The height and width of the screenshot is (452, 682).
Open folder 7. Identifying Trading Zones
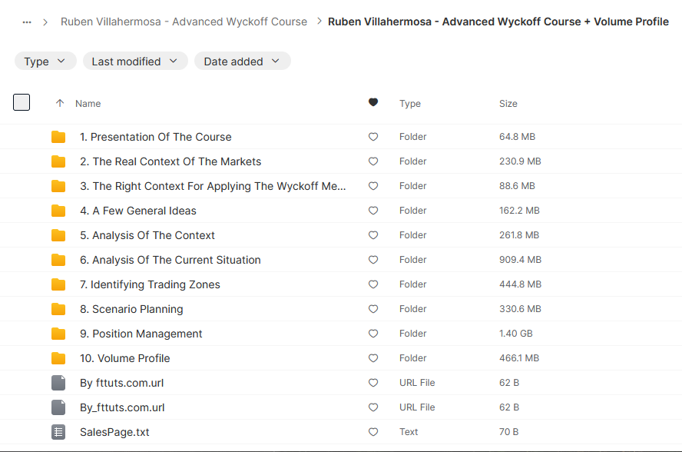tap(150, 284)
